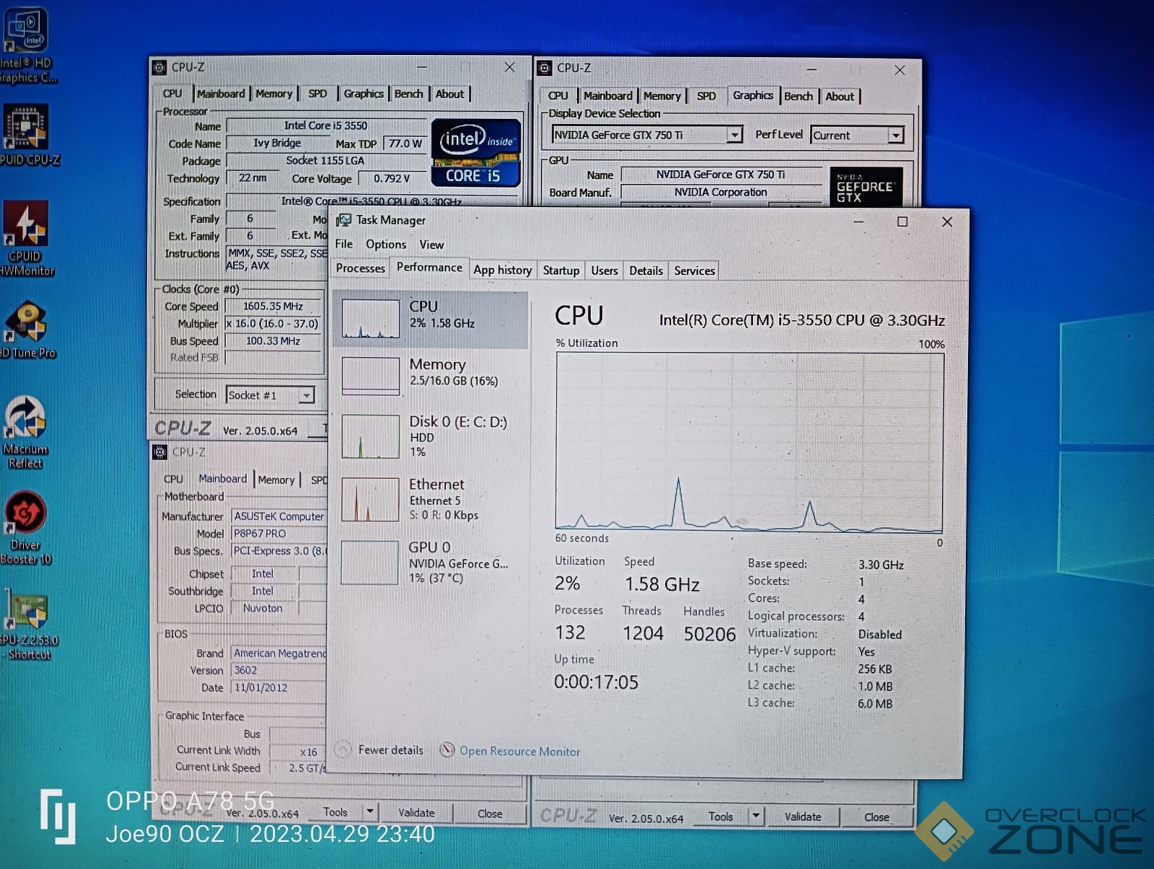Switch to the Details tab

pyautogui.click(x=646, y=270)
